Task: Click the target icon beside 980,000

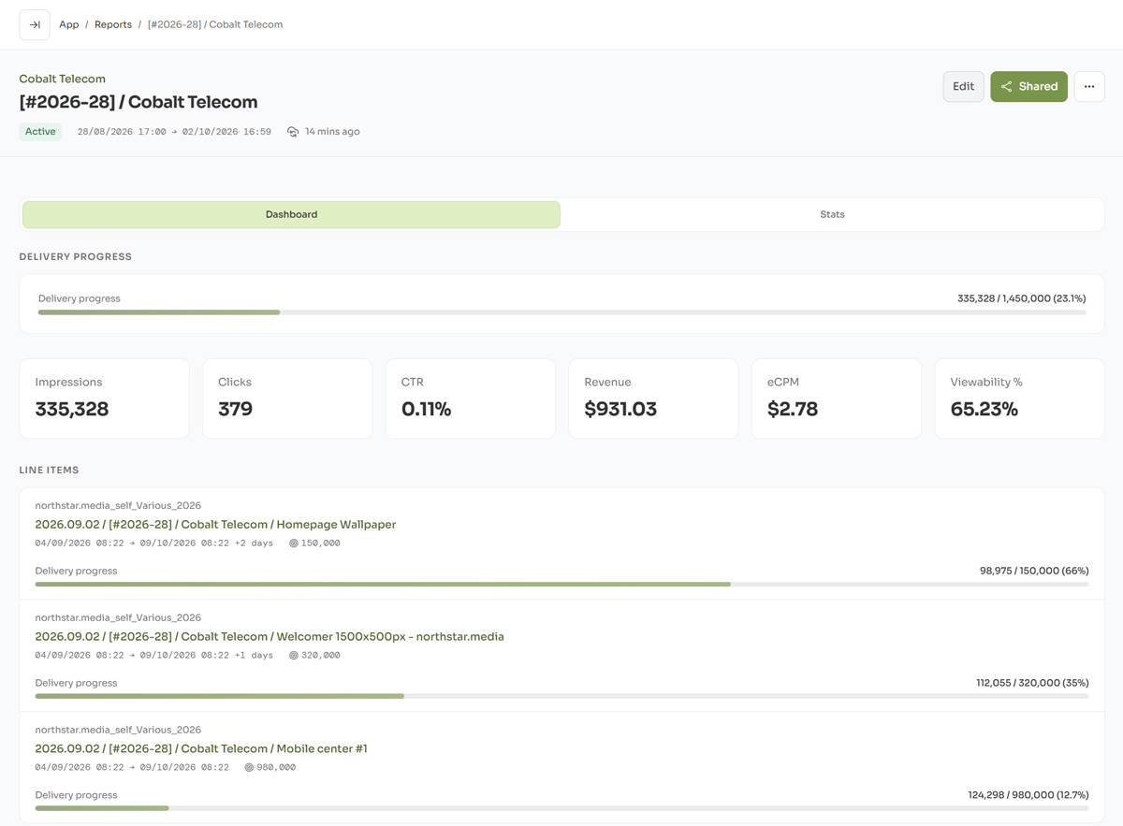Action: click(x=249, y=768)
